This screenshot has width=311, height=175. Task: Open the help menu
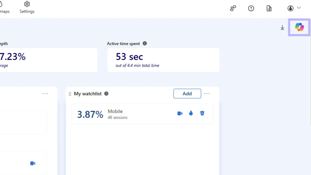(251, 8)
